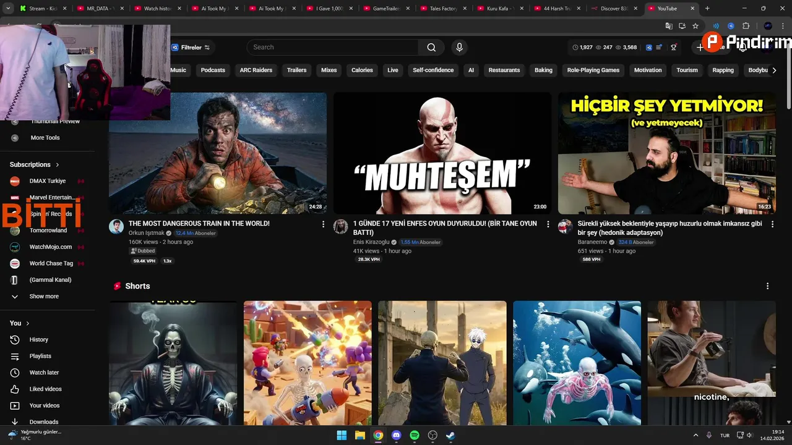The width and height of the screenshot is (792, 445).
Task: Choose the Role-Playing Games chip
Action: 593,70
